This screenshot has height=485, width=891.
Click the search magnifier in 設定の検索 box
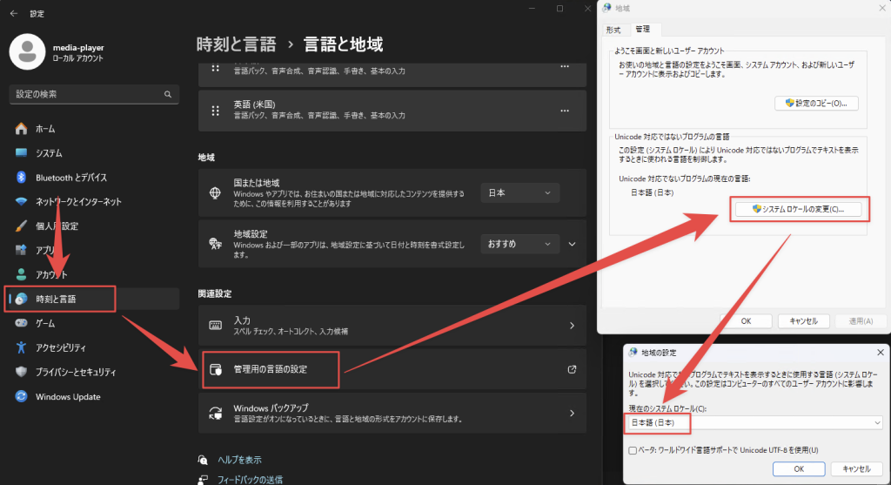(168, 94)
